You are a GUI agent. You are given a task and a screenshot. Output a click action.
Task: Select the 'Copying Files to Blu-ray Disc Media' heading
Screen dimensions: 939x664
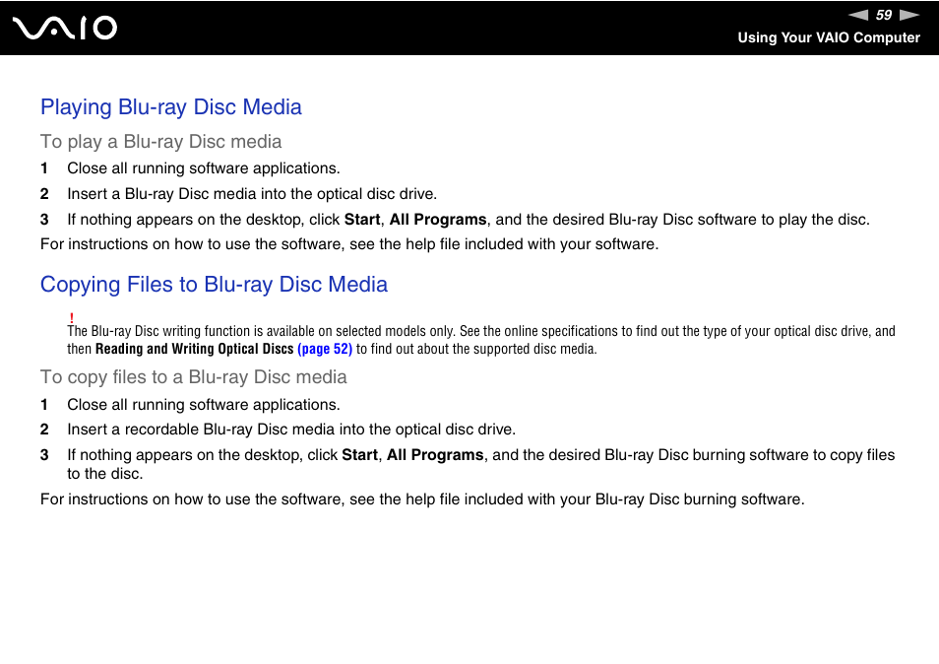tap(214, 284)
